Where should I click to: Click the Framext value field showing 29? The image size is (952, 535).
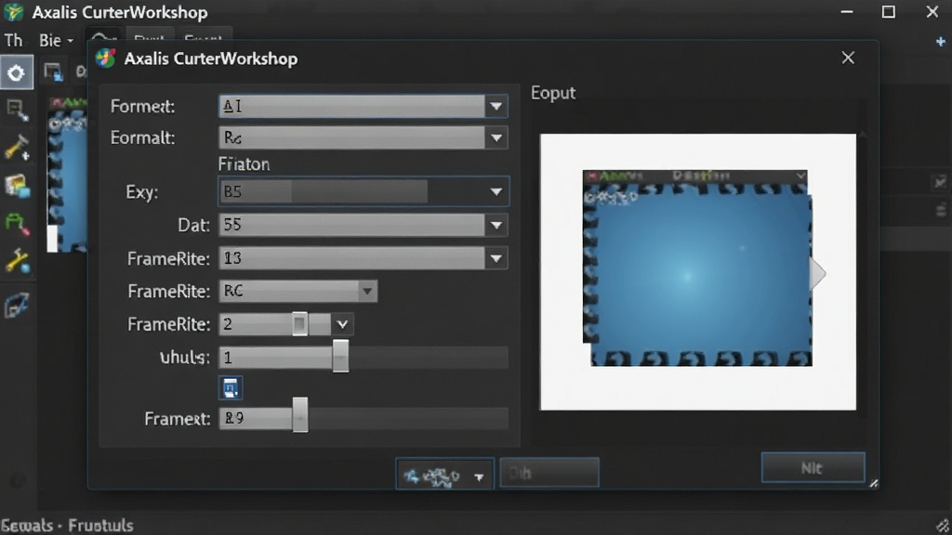[255, 419]
